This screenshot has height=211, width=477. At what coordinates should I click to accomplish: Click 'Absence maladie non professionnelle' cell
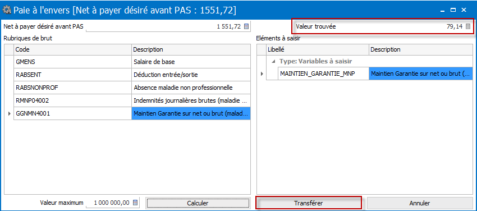coord(191,88)
